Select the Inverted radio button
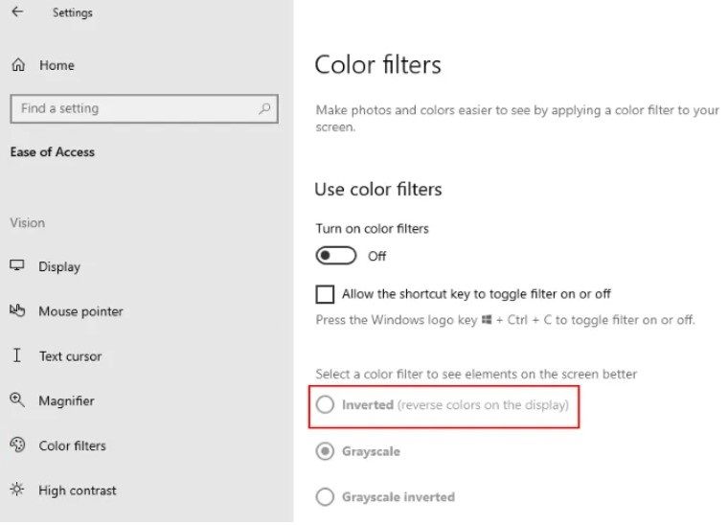The width and height of the screenshot is (728, 525). pyautogui.click(x=325, y=405)
